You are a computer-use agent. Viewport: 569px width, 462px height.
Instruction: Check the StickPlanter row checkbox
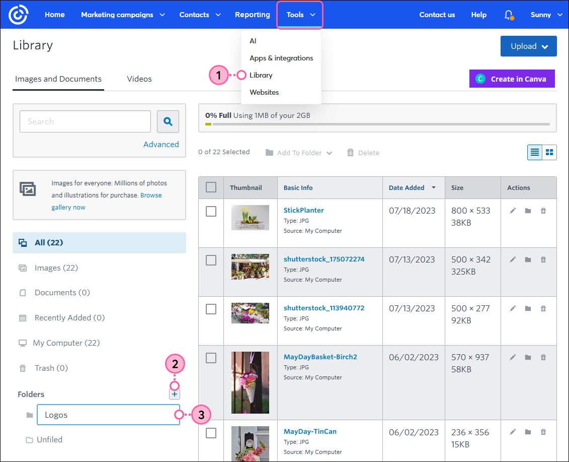(211, 211)
